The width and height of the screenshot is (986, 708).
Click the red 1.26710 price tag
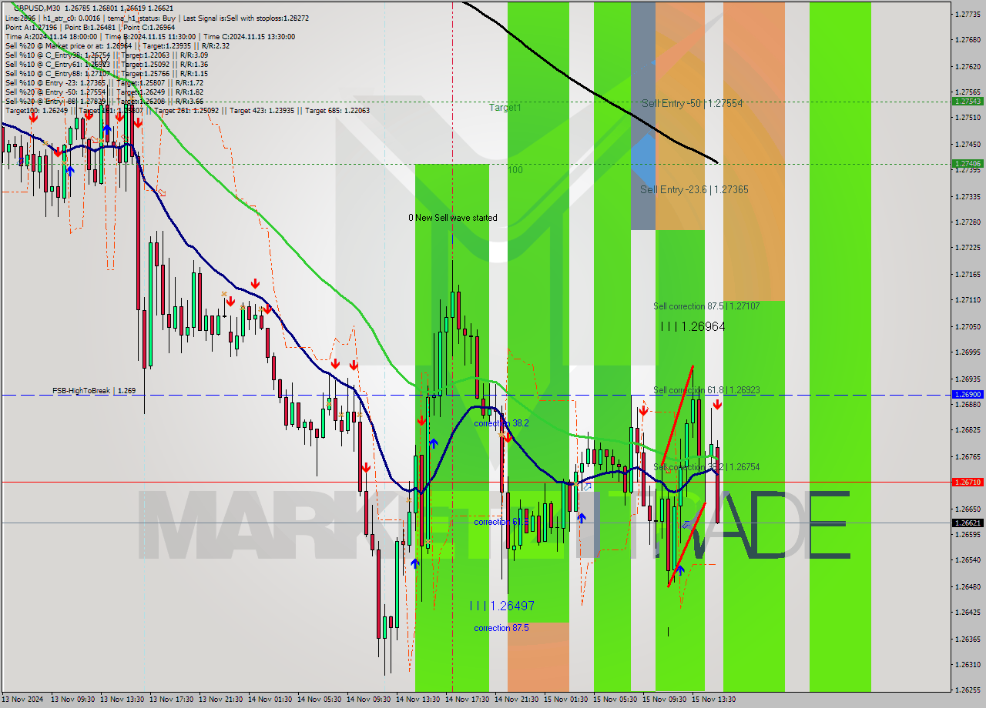point(968,482)
